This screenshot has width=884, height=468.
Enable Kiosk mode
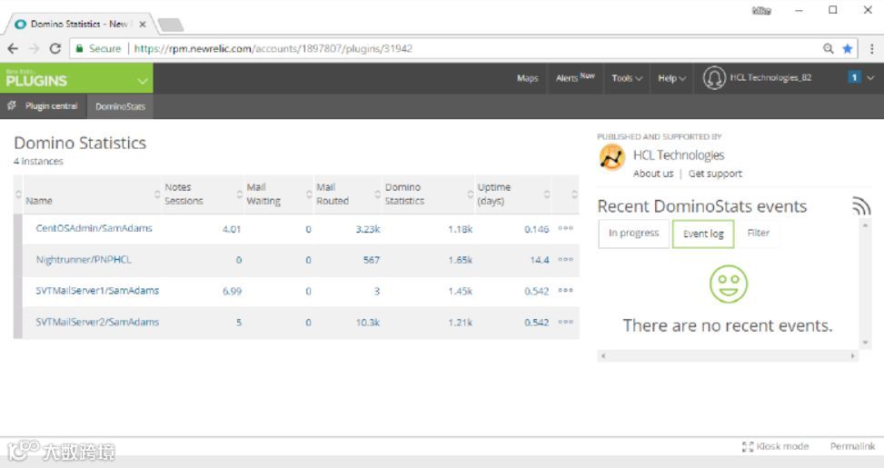click(775, 446)
